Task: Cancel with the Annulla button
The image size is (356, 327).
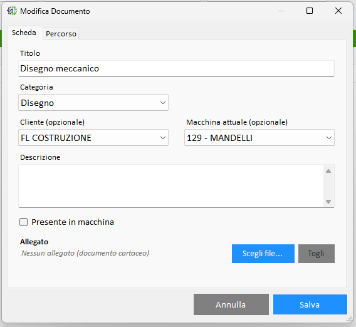Action: 231,304
